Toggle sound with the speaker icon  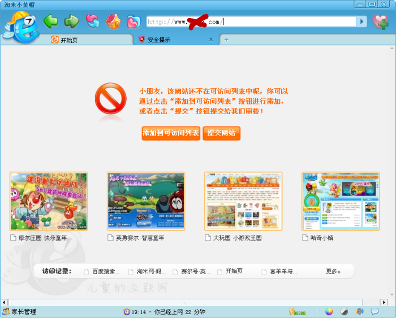coord(359,312)
